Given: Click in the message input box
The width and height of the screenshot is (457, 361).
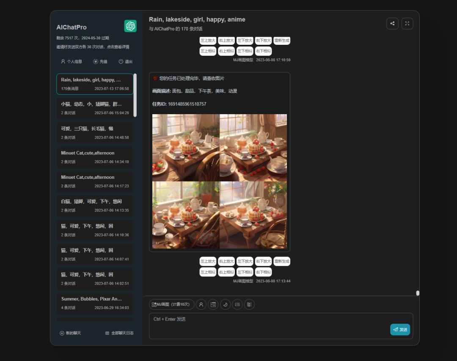Looking at the screenshot, I should tap(267, 325).
